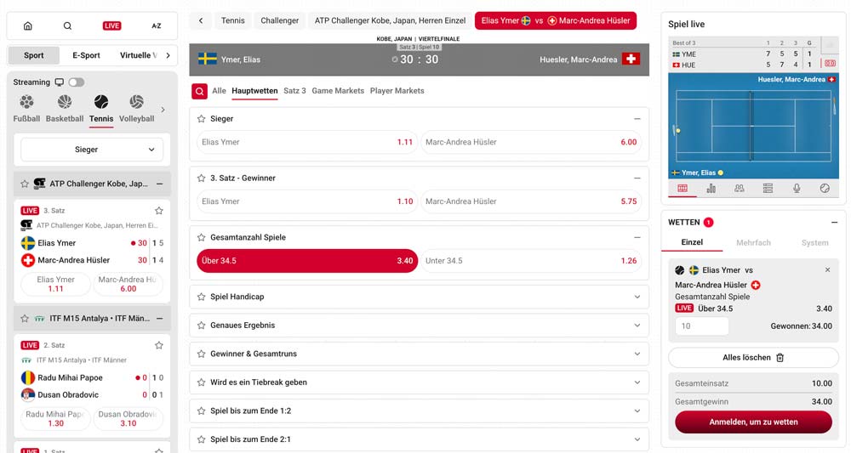Viewport: 851px width, 453px height.
Task: Select the Mehrfach bet slip tab
Action: (753, 243)
